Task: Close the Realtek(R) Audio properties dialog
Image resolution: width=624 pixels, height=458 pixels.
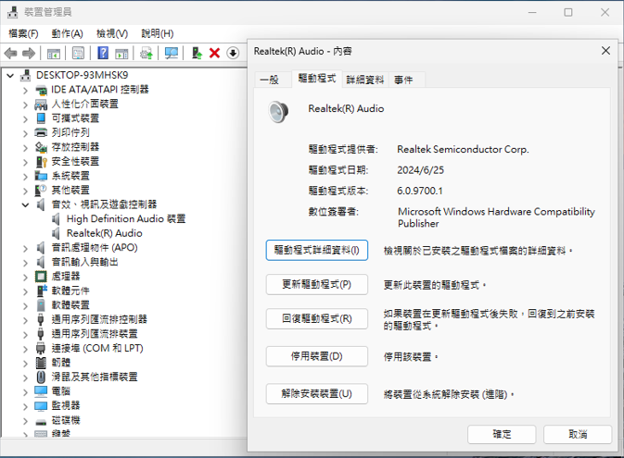Action: click(605, 51)
